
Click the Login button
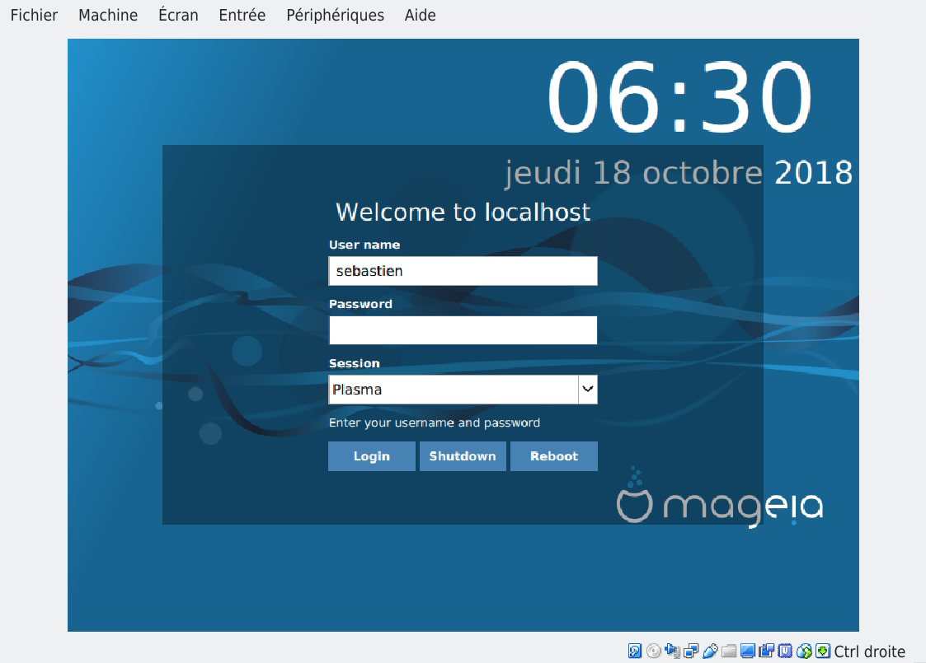[371, 456]
